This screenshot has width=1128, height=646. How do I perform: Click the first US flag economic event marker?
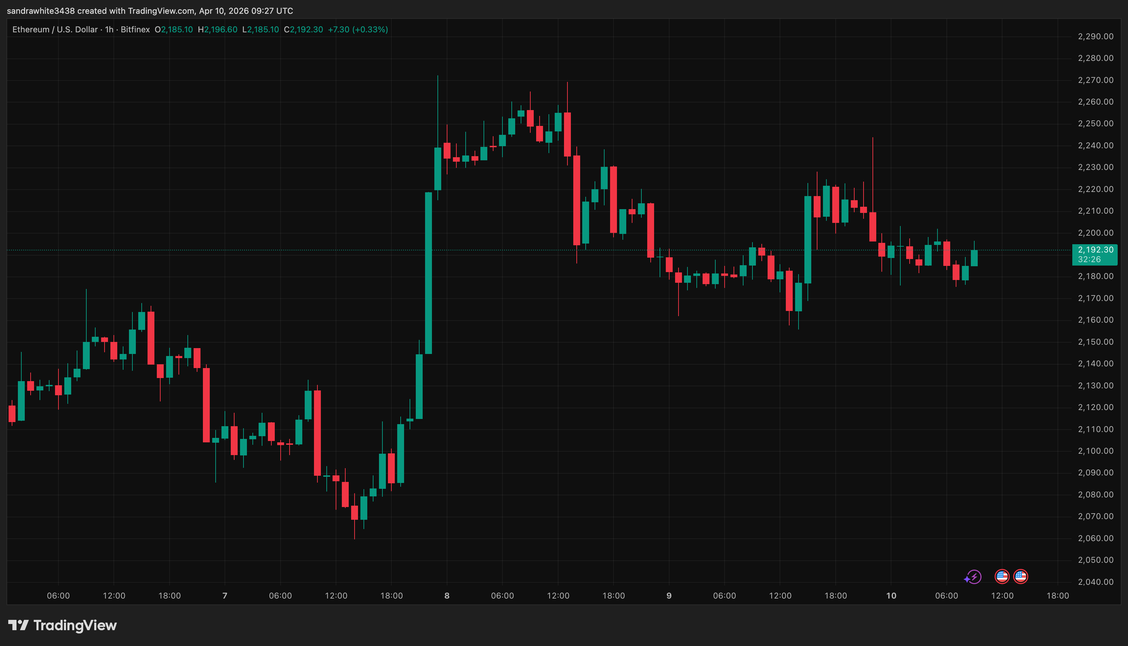[1002, 576]
